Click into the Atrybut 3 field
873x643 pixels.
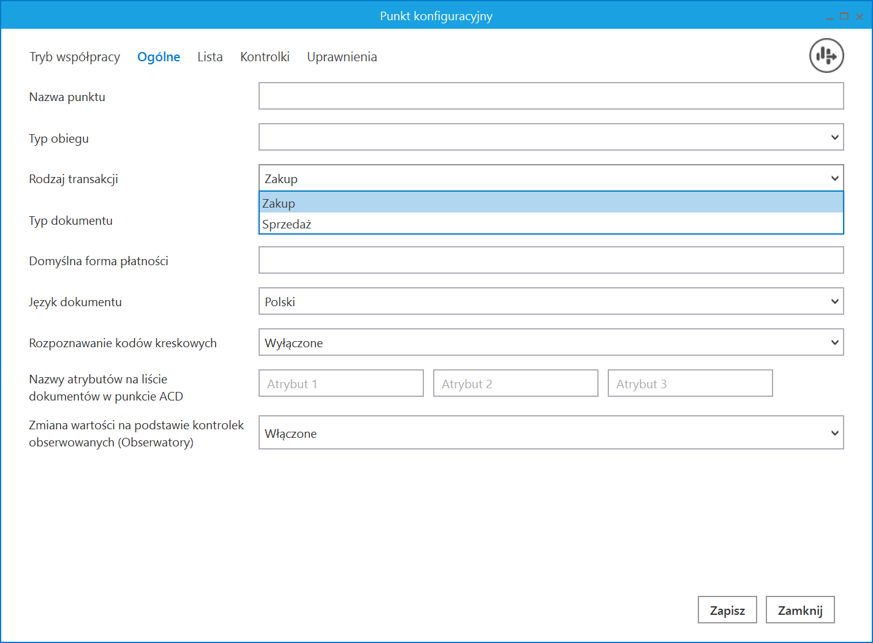point(690,383)
